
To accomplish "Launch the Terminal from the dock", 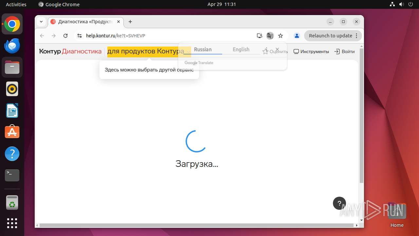I will [x=12, y=175].
